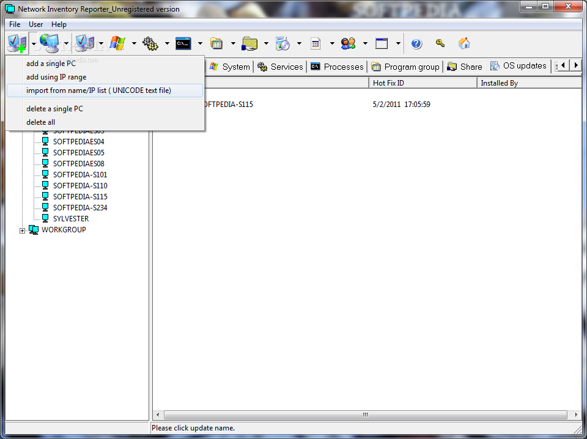Click the users group toolbar icon
This screenshot has width=587, height=439.
[x=348, y=43]
